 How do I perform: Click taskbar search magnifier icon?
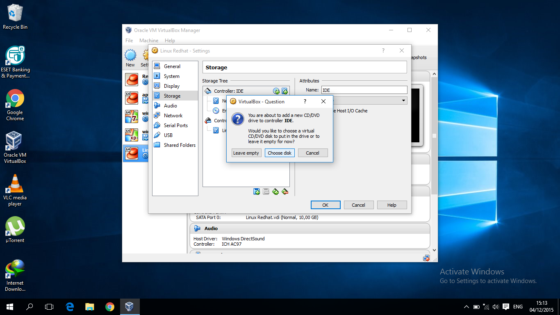30,306
